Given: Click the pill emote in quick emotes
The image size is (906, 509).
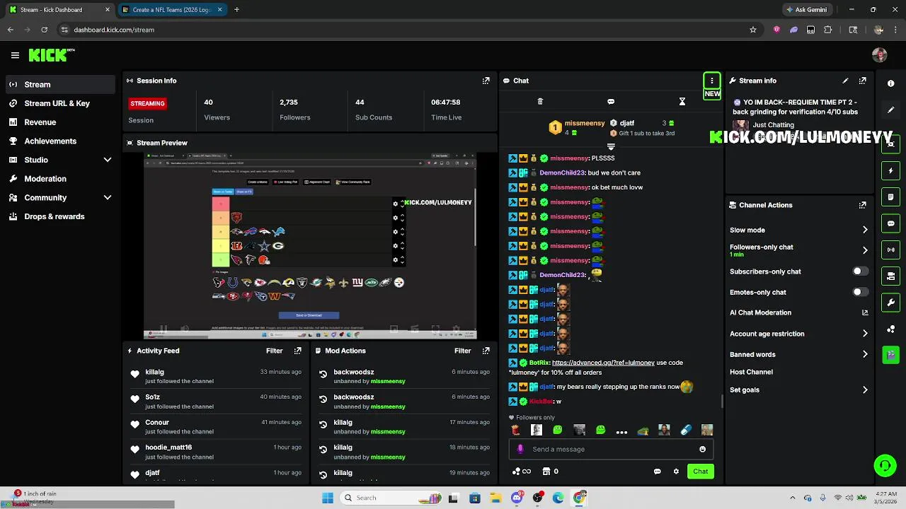Looking at the screenshot, I should pyautogui.click(x=685, y=430).
